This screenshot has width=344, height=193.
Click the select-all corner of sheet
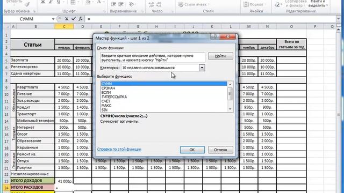[7, 26]
